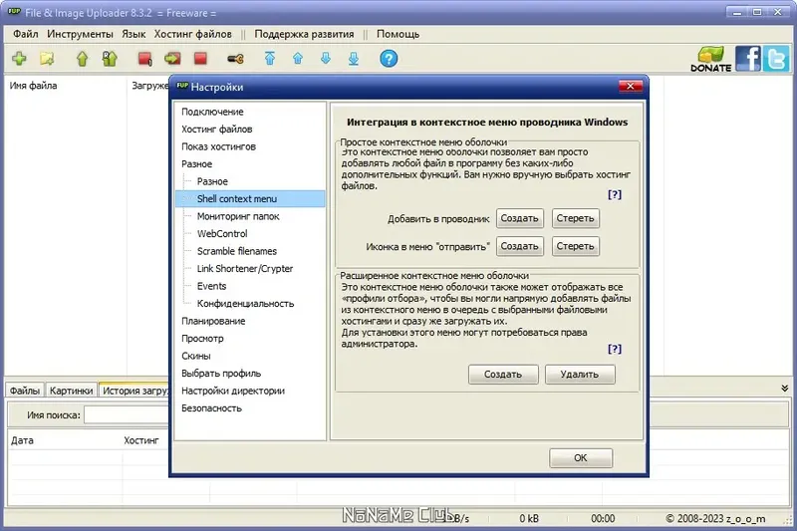Open the Хостинг файлов menu

pyautogui.click(x=192, y=34)
